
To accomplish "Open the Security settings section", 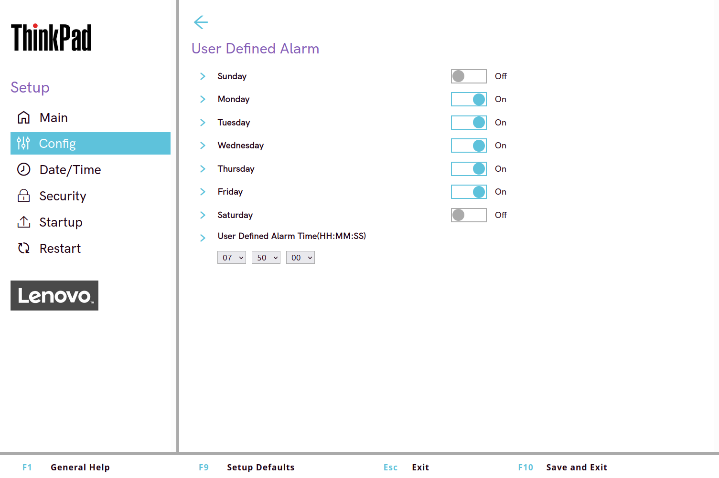I will tap(90, 196).
